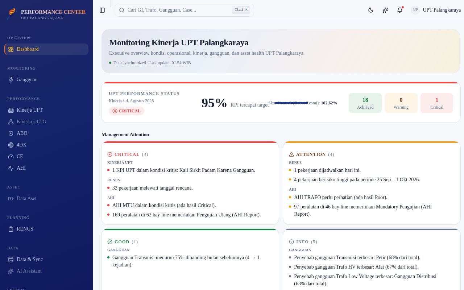Click the 'Gangguan Transmisi menurun 75%' item

point(186,261)
